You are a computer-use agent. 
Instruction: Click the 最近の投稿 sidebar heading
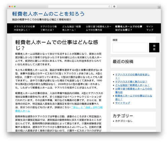123,61
